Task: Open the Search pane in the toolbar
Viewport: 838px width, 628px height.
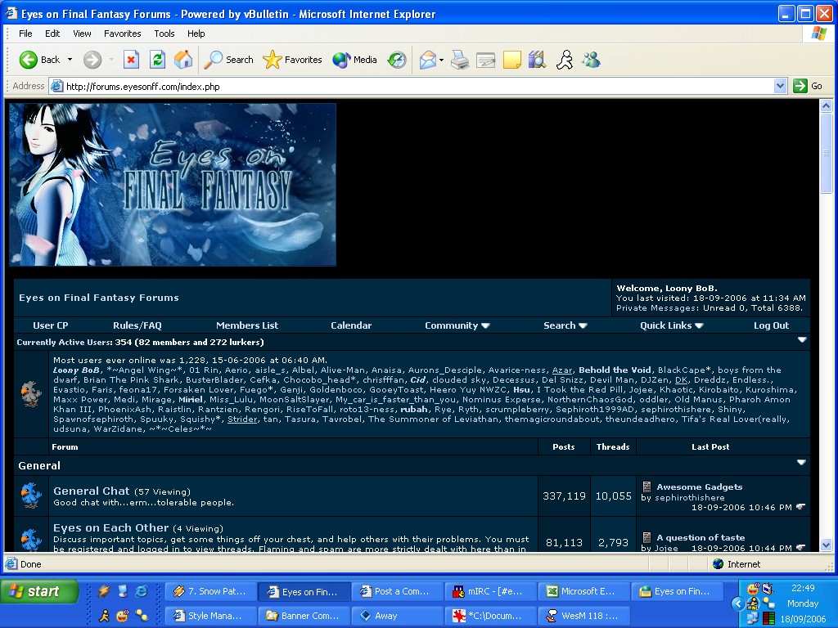Action: [229, 60]
